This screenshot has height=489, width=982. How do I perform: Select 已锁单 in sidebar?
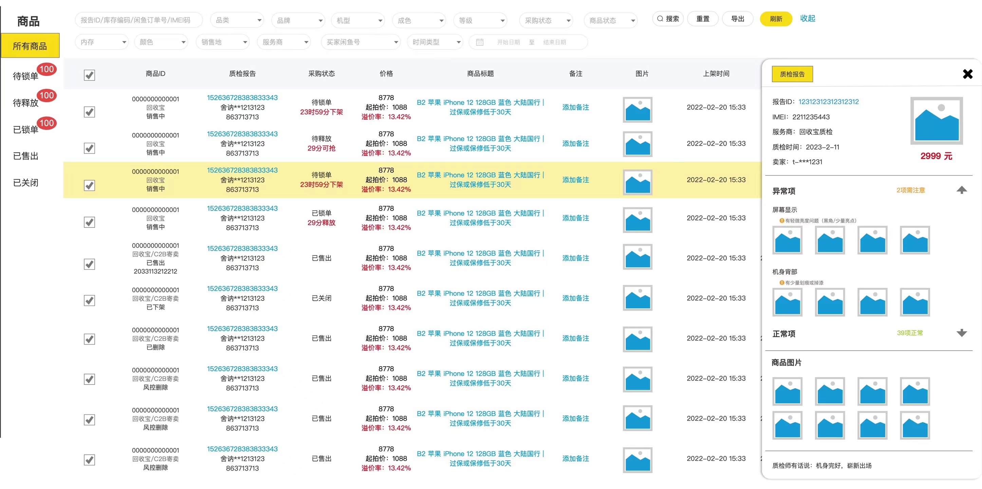click(x=25, y=130)
